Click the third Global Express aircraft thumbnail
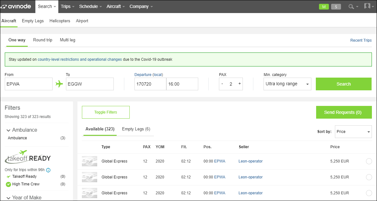The width and height of the screenshot is (377, 201). [90, 193]
